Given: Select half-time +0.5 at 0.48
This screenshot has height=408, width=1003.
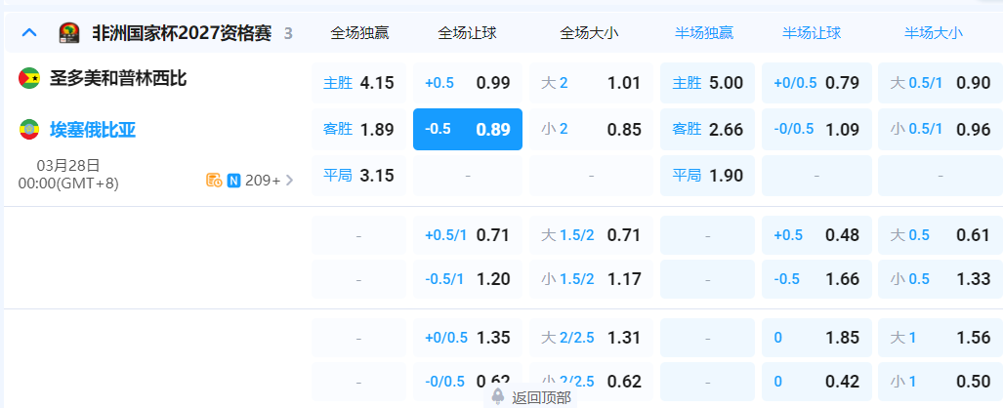Looking at the screenshot, I should coord(816,235).
